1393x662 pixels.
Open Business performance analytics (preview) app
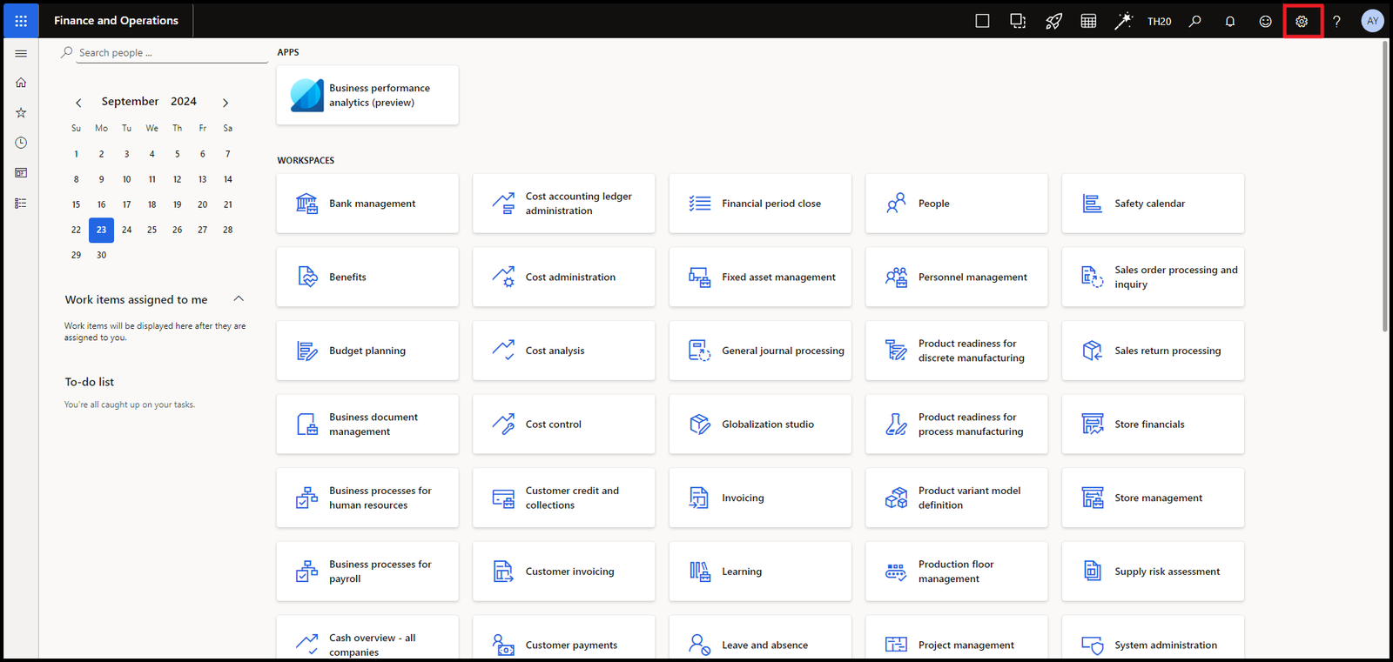click(367, 95)
